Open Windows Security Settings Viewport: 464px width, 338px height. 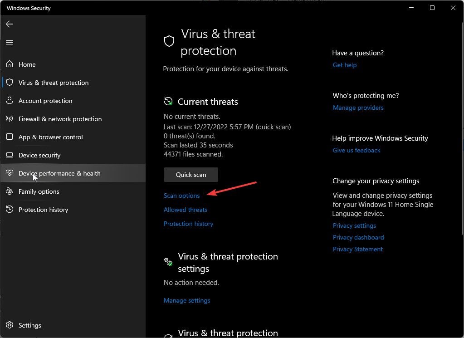tap(29, 325)
